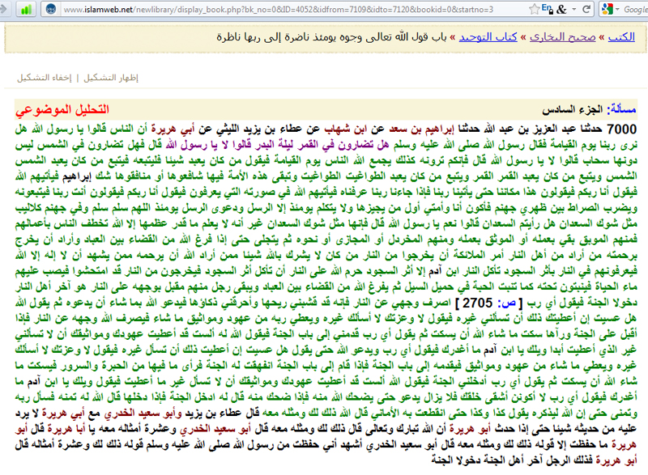Click إخفاء التشكيل to hide diacritics
Viewport: 648px width, 475px height.
tap(45, 78)
